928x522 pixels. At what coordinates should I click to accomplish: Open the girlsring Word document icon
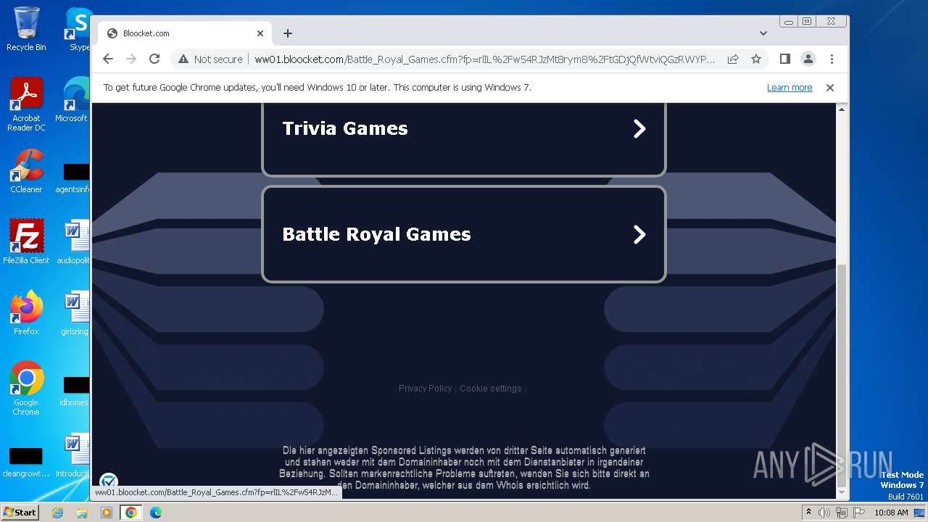75,313
